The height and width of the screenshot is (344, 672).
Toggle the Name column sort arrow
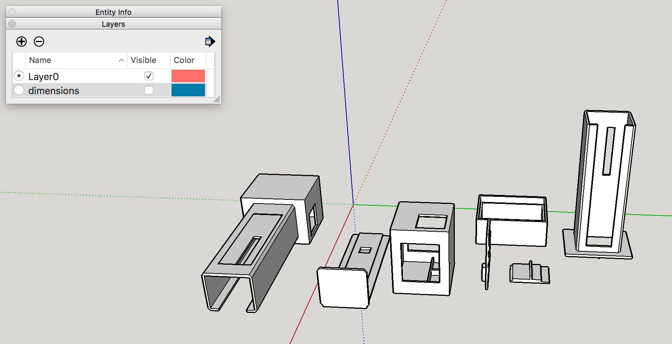point(121,60)
